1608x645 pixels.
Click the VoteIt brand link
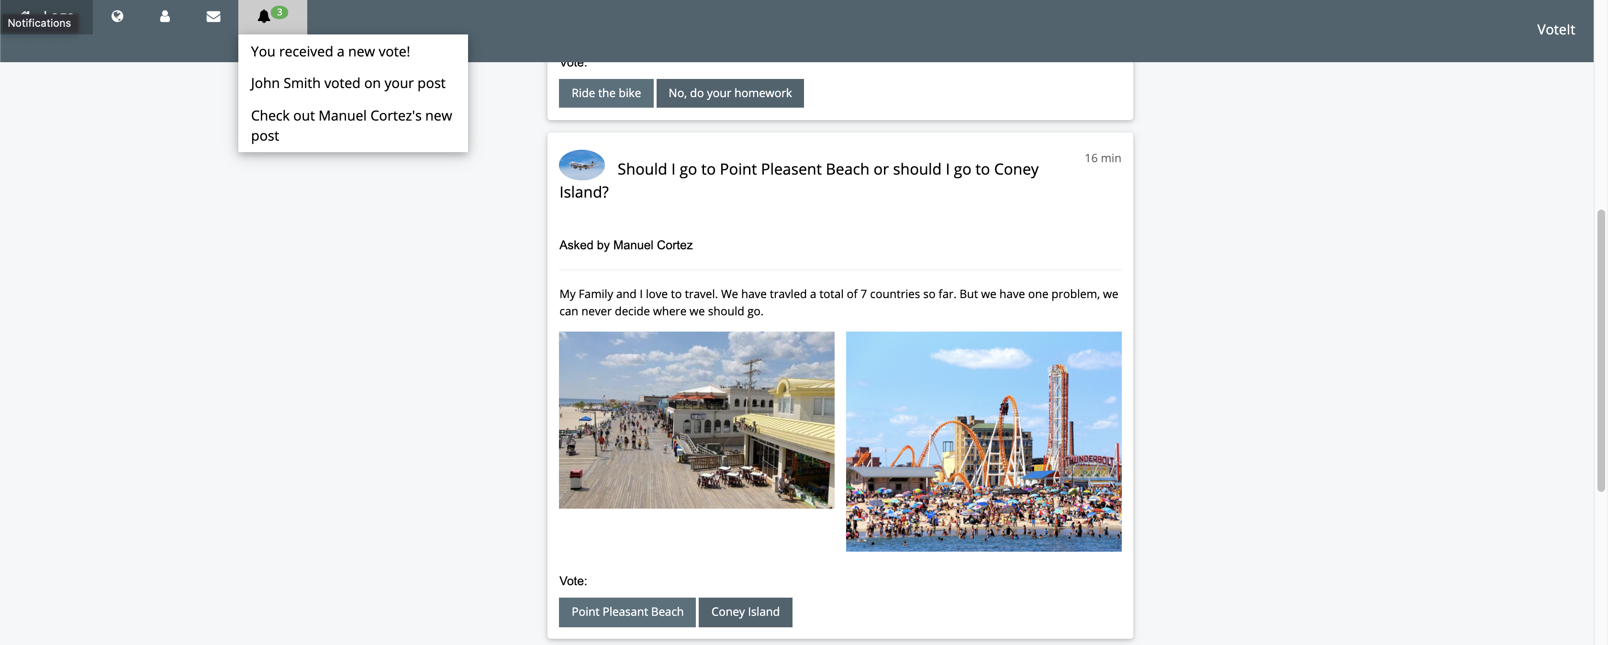click(1555, 29)
